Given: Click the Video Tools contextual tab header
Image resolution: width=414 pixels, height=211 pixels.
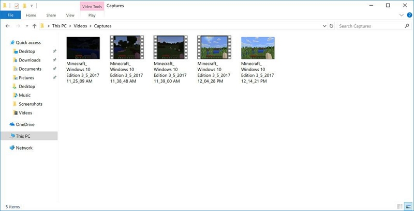Looking at the screenshot, I should point(92,7).
